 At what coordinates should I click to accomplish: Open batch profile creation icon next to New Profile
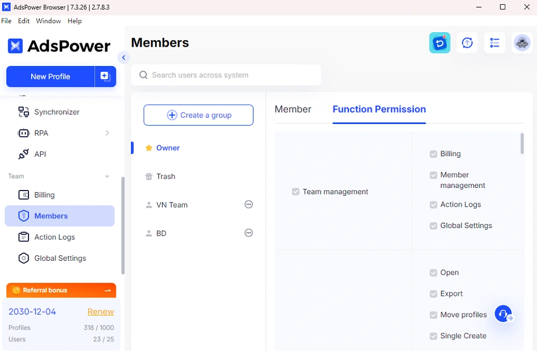[105, 76]
